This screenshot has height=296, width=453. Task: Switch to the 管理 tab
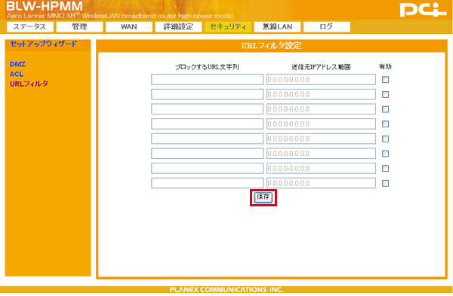click(x=79, y=27)
